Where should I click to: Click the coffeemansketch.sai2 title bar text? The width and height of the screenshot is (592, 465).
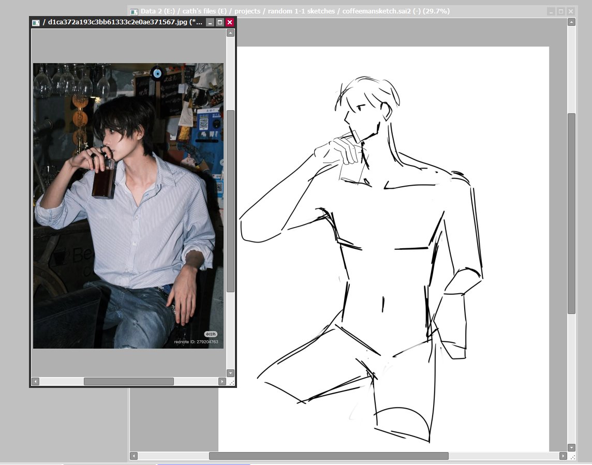[x=295, y=11]
